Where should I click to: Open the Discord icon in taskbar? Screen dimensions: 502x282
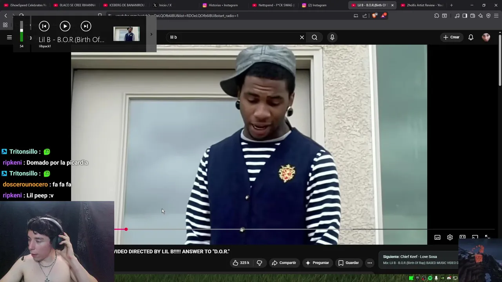[449, 278]
